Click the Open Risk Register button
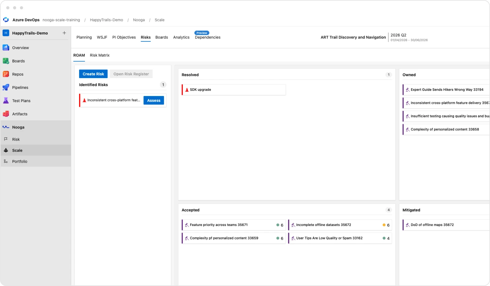Viewport: 490px width, 286px height. tap(131, 74)
